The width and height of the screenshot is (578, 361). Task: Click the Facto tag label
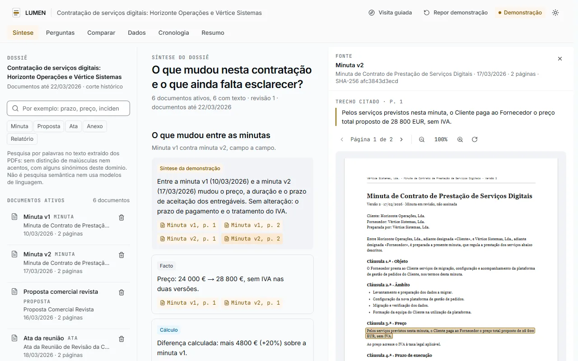[166, 266]
